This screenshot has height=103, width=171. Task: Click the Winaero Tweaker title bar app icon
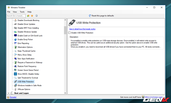click(9, 7)
